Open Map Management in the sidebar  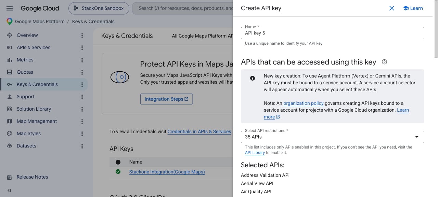pyautogui.click(x=37, y=121)
